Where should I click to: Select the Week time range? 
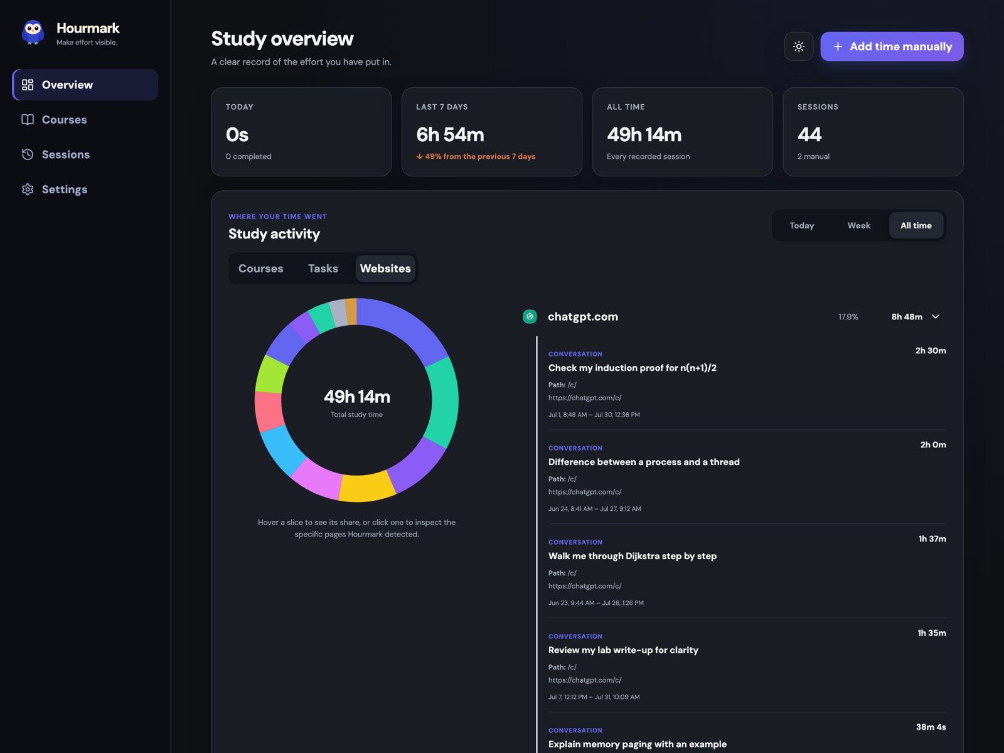[858, 225]
